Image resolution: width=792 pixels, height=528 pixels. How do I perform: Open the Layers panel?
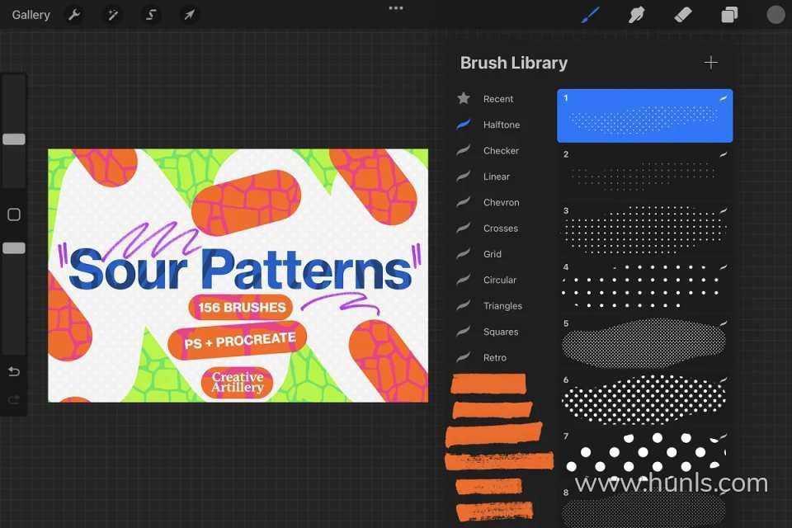click(728, 15)
